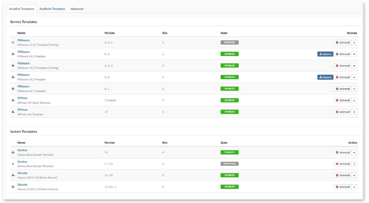
Task: Expand the Uninstall options for SIPmon v16
Action: [354, 111]
